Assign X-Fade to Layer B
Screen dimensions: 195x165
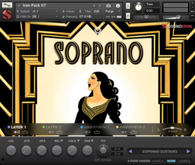pos(184,161)
